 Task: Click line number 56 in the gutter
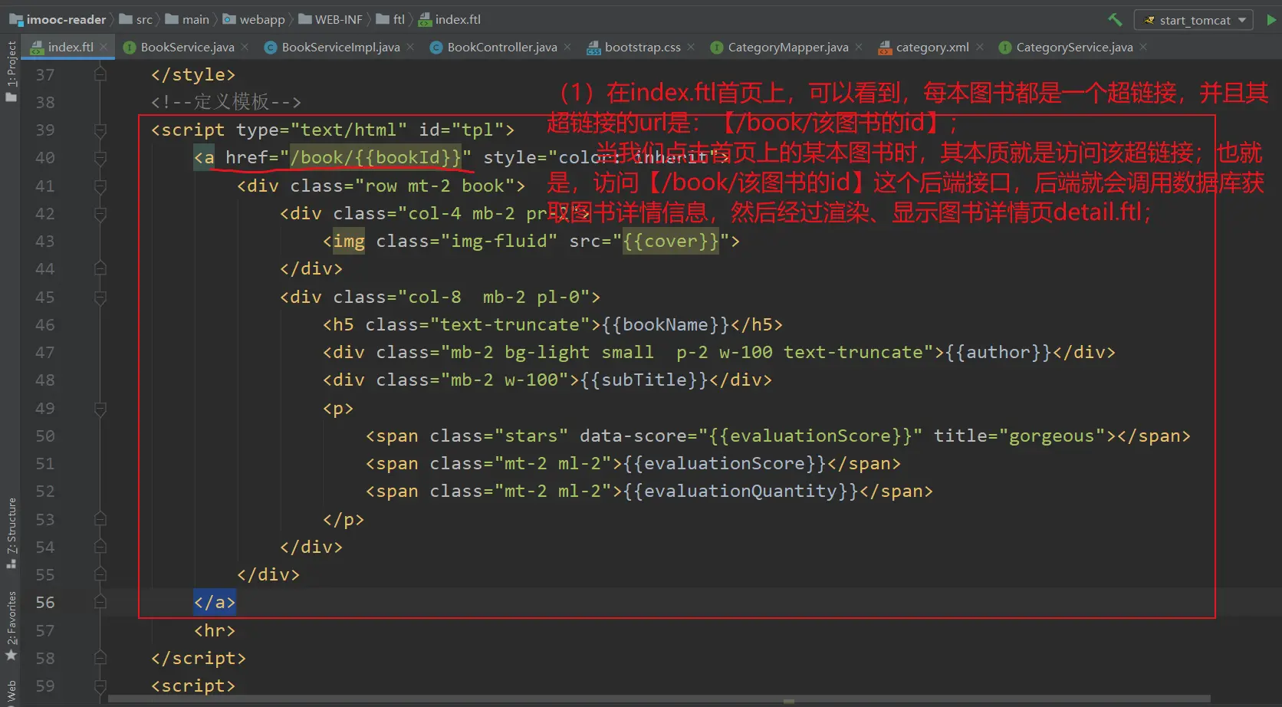tap(45, 603)
